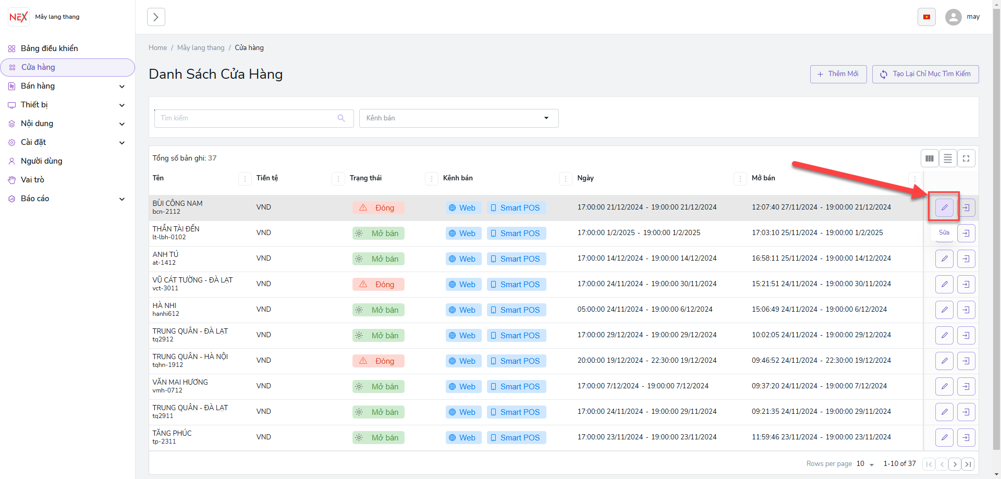Open the language flag selector
The image size is (1001, 479).
[926, 17]
